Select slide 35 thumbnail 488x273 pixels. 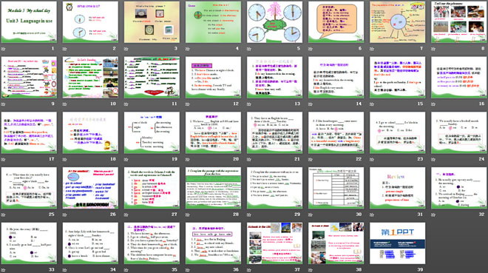(x=152, y=243)
